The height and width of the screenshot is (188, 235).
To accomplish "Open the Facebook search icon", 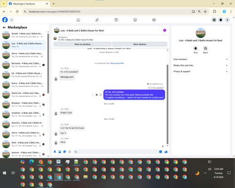I will point(11,20).
